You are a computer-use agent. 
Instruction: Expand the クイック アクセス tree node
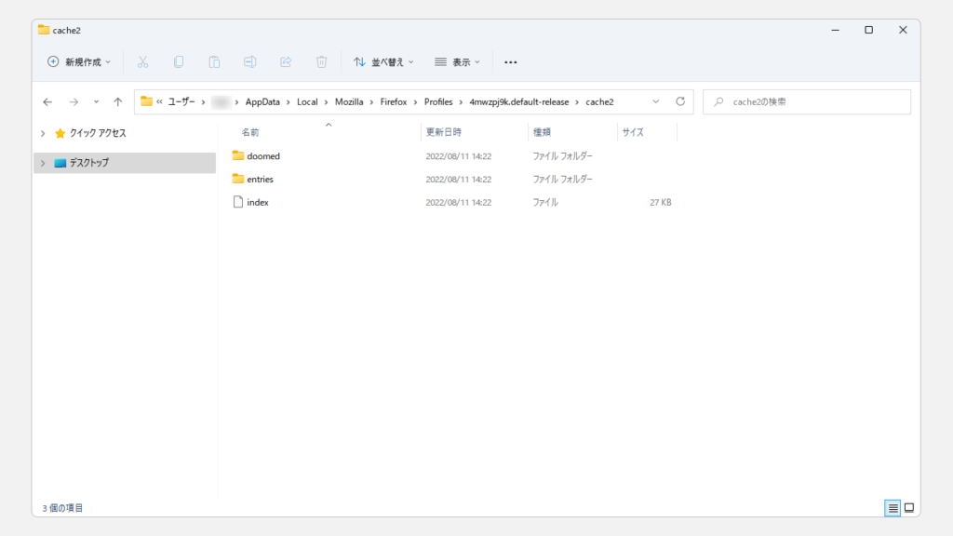43,133
